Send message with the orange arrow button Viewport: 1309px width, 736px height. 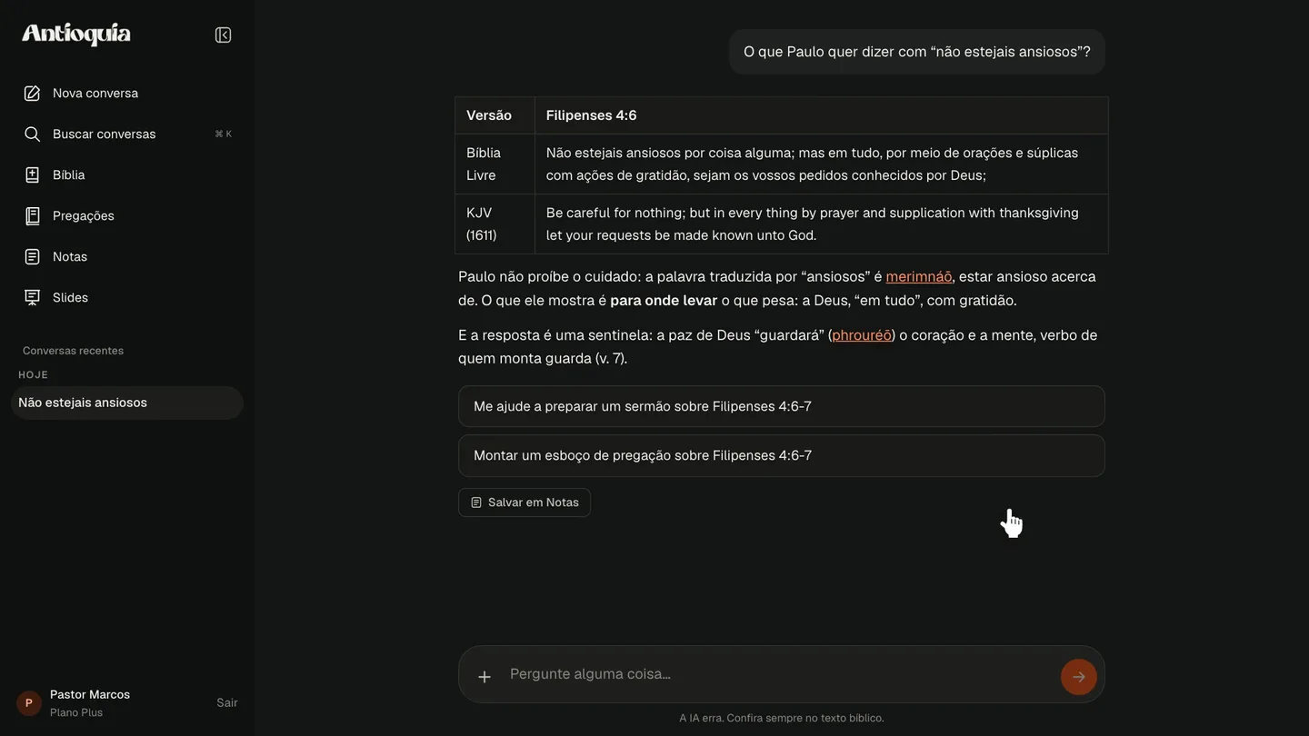click(x=1079, y=677)
